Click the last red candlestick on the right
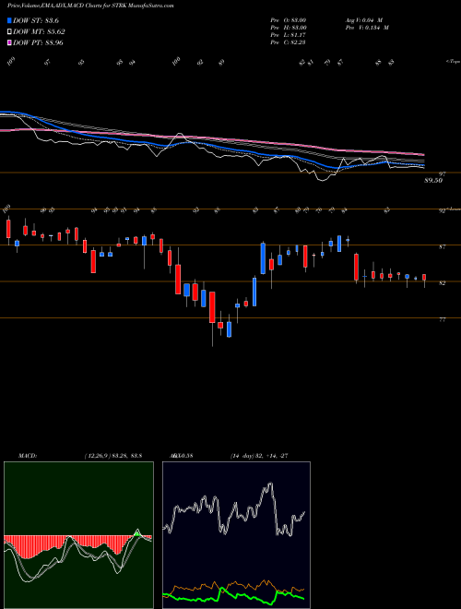 pyautogui.click(x=424, y=278)
